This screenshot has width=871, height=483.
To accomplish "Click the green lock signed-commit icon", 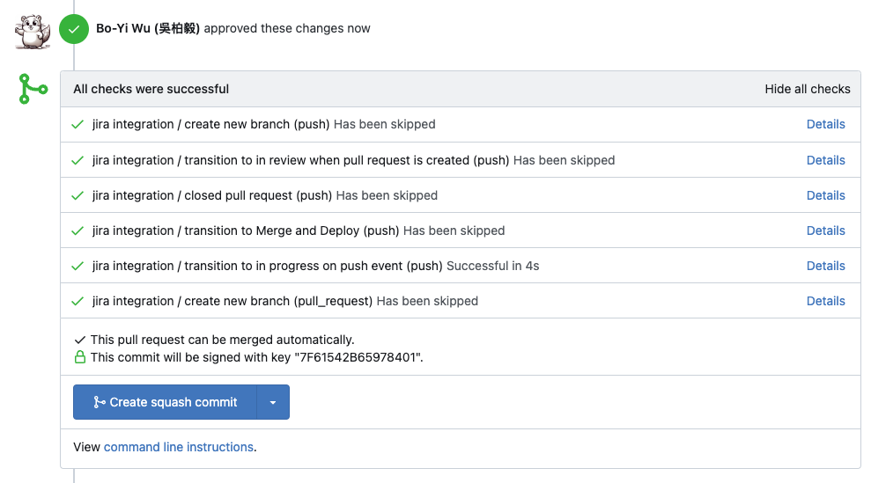I will click(80, 357).
